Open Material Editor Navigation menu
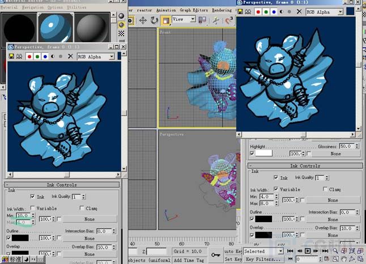The width and height of the screenshot is (366, 264). point(33,7)
